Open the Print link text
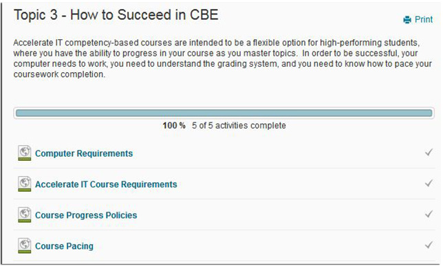 [424, 19]
